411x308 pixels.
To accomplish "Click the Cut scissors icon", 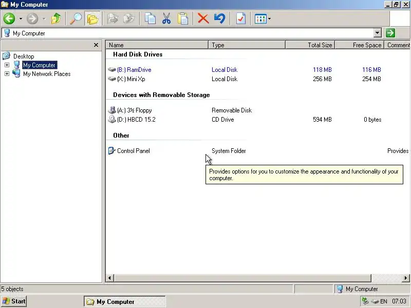I will (x=166, y=18).
